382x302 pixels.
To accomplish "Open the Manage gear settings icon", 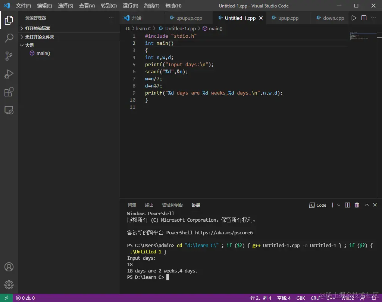I will 9,285.
